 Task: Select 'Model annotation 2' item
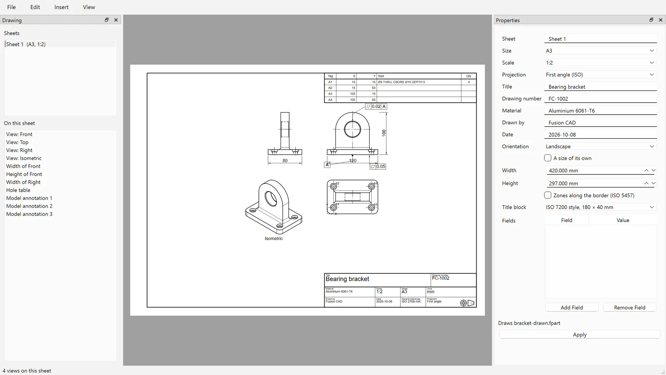click(60, 206)
